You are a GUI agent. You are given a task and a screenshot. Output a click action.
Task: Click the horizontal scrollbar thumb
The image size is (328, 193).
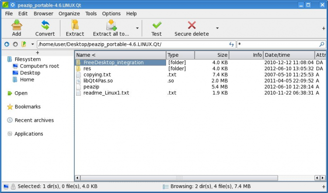179,178
